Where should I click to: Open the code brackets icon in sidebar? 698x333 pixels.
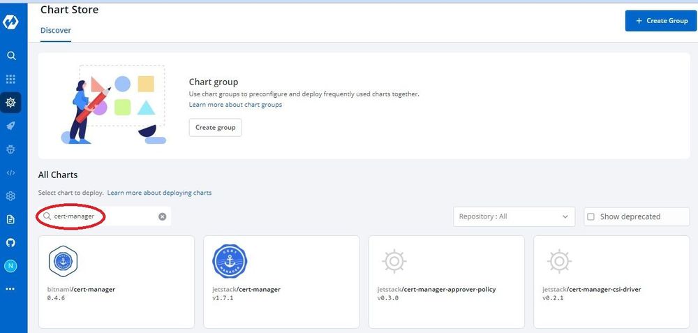point(10,172)
